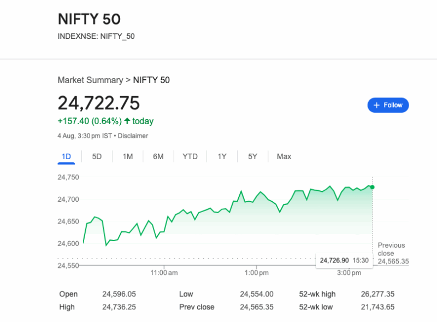Select the 1D time range tab

66,156
